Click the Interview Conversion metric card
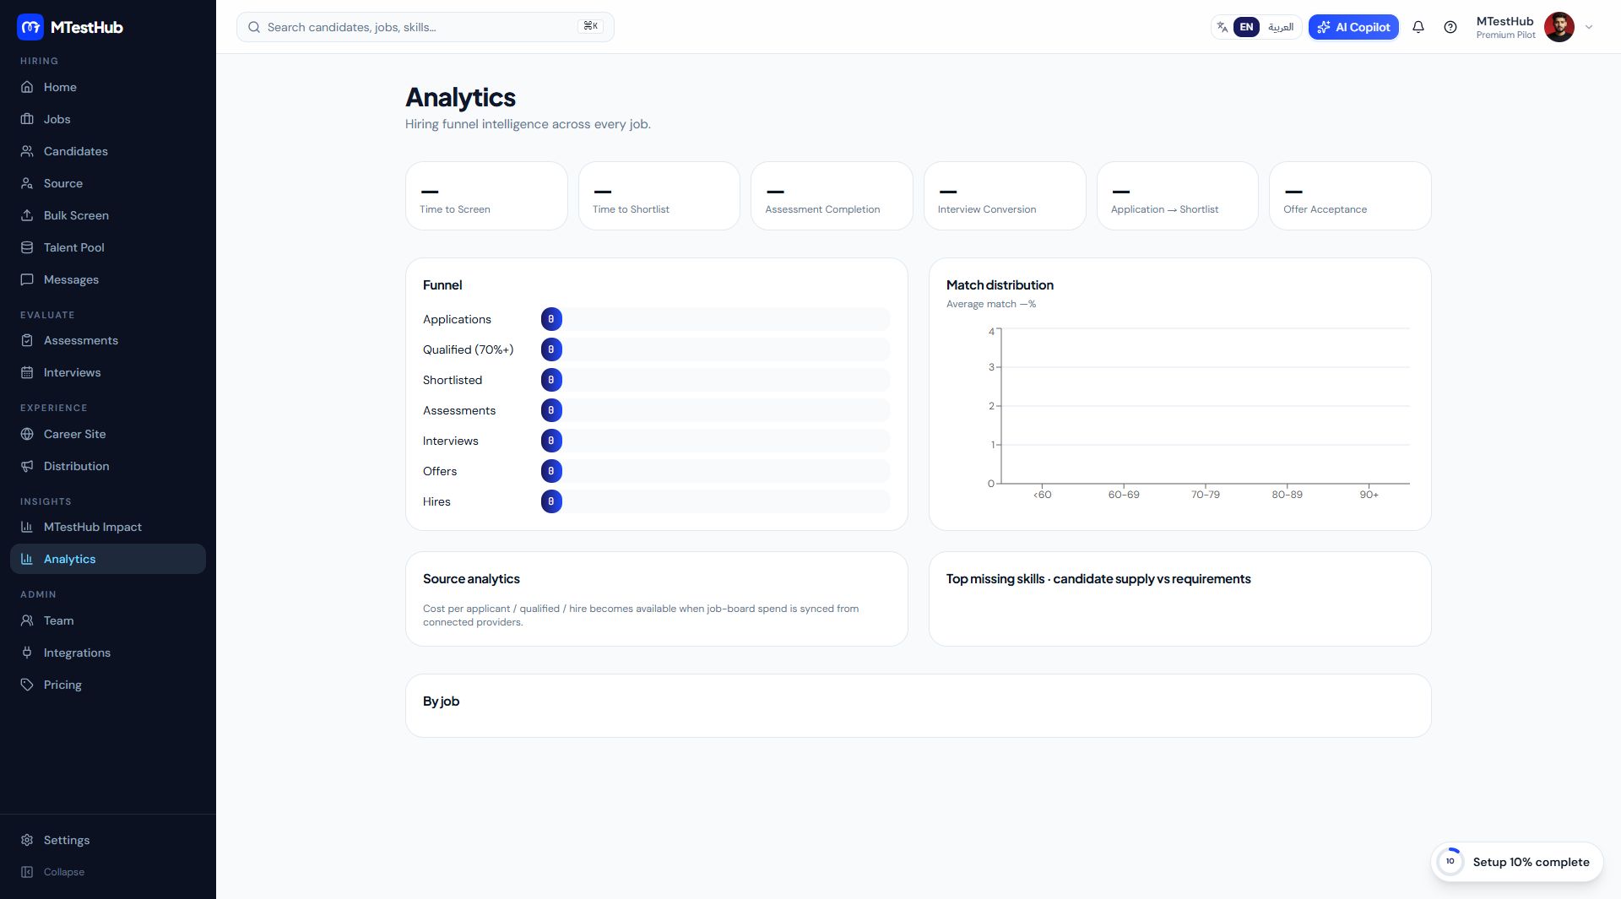The image size is (1621, 899). [x=1005, y=196]
